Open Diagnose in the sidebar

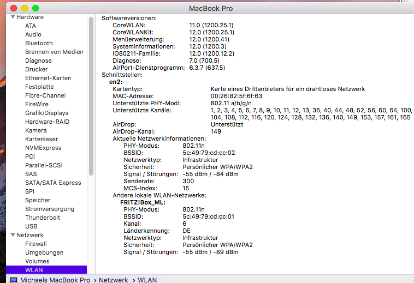click(38, 61)
